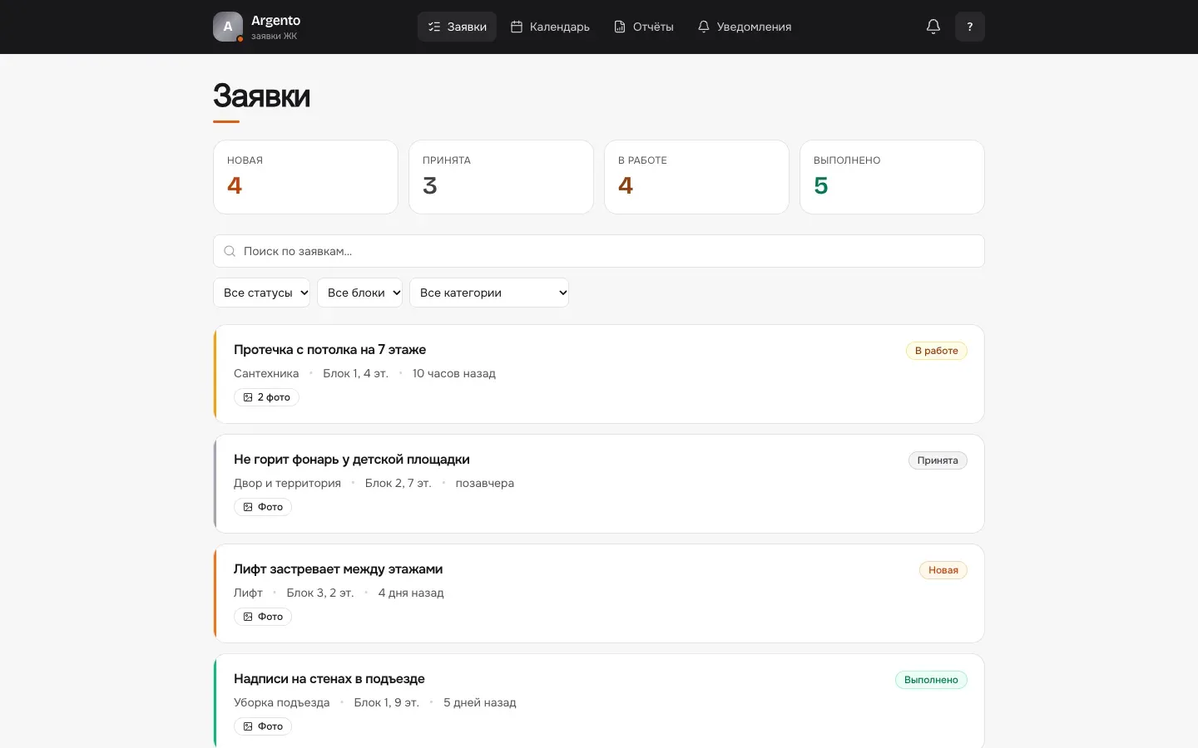Viewport: 1198px width, 748px height.
Task: Click the Заявки page heading
Action: point(261,96)
